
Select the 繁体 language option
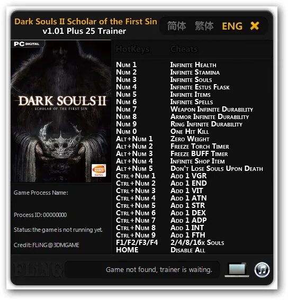[204, 26]
